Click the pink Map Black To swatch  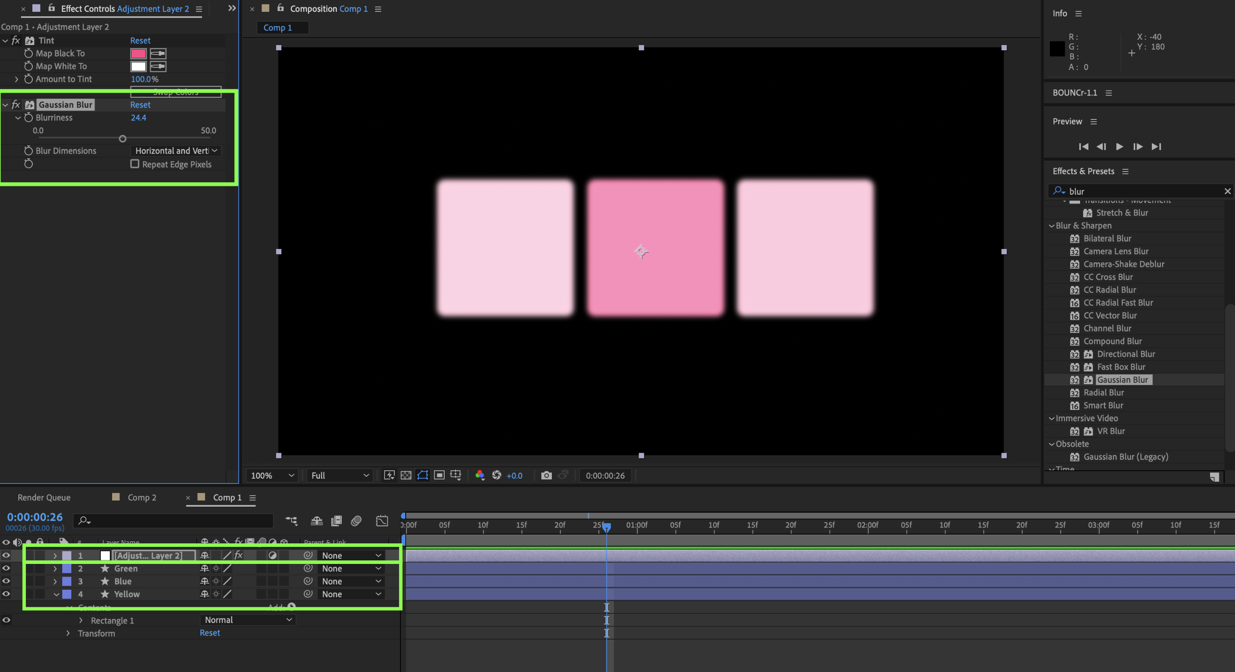pos(138,53)
